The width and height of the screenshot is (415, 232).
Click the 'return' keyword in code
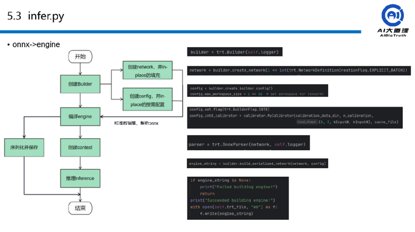point(207,193)
